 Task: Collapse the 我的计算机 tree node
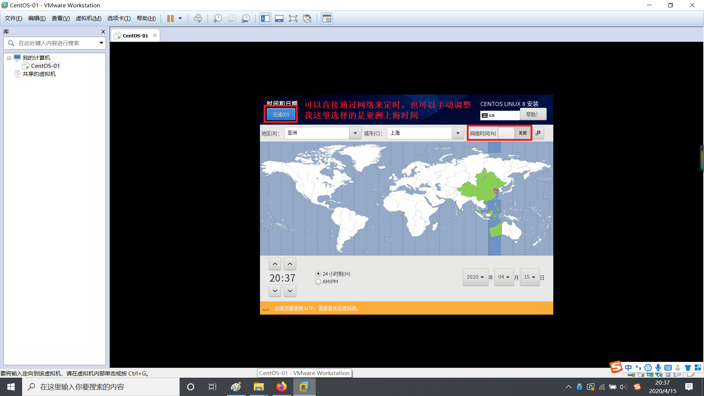(9, 58)
